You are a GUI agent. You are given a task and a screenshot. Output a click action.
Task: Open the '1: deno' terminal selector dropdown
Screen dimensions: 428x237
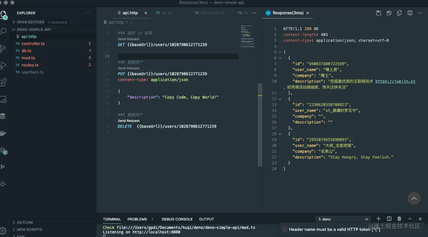click(x=343, y=219)
